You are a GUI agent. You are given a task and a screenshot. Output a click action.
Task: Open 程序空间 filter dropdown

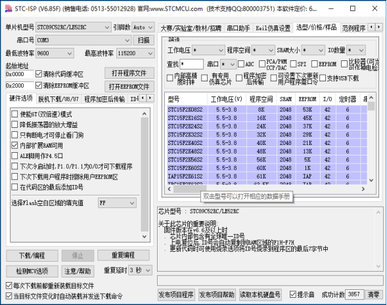pyautogui.click(x=263, y=51)
